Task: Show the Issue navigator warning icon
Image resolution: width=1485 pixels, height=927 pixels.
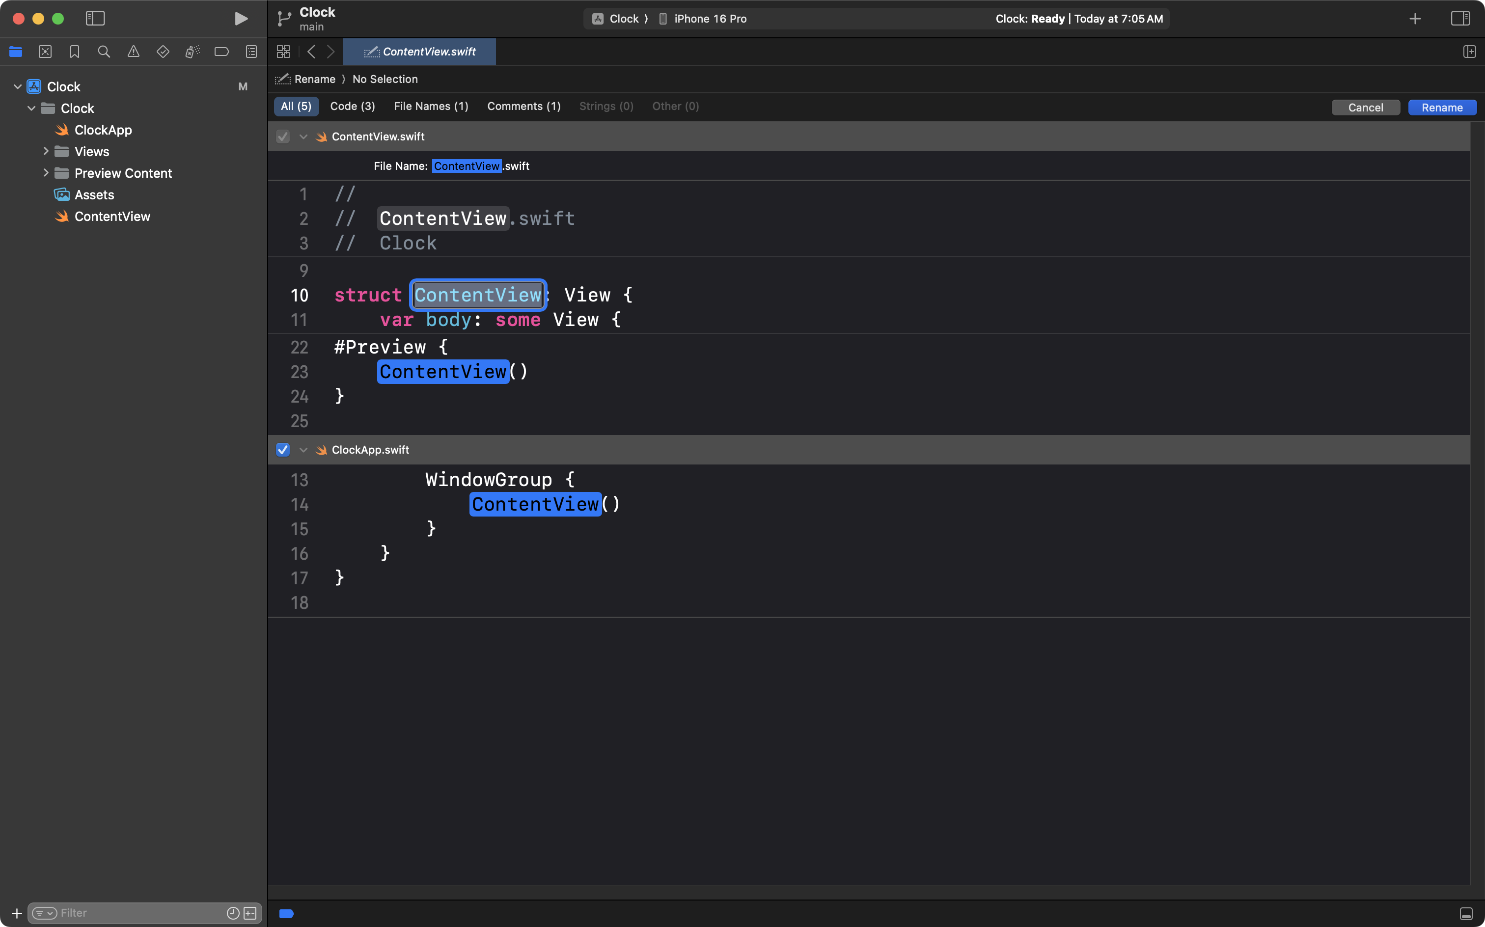Action: click(133, 52)
